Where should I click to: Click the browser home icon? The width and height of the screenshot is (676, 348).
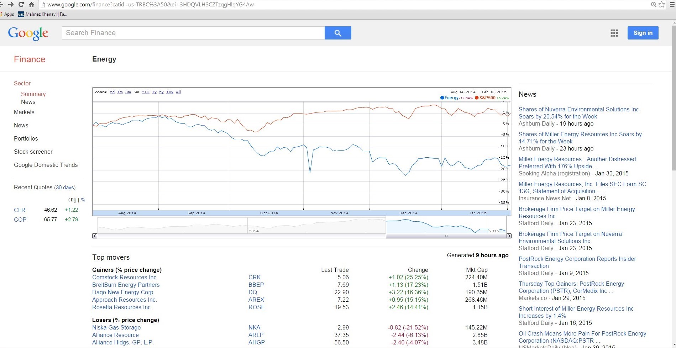coord(31,5)
